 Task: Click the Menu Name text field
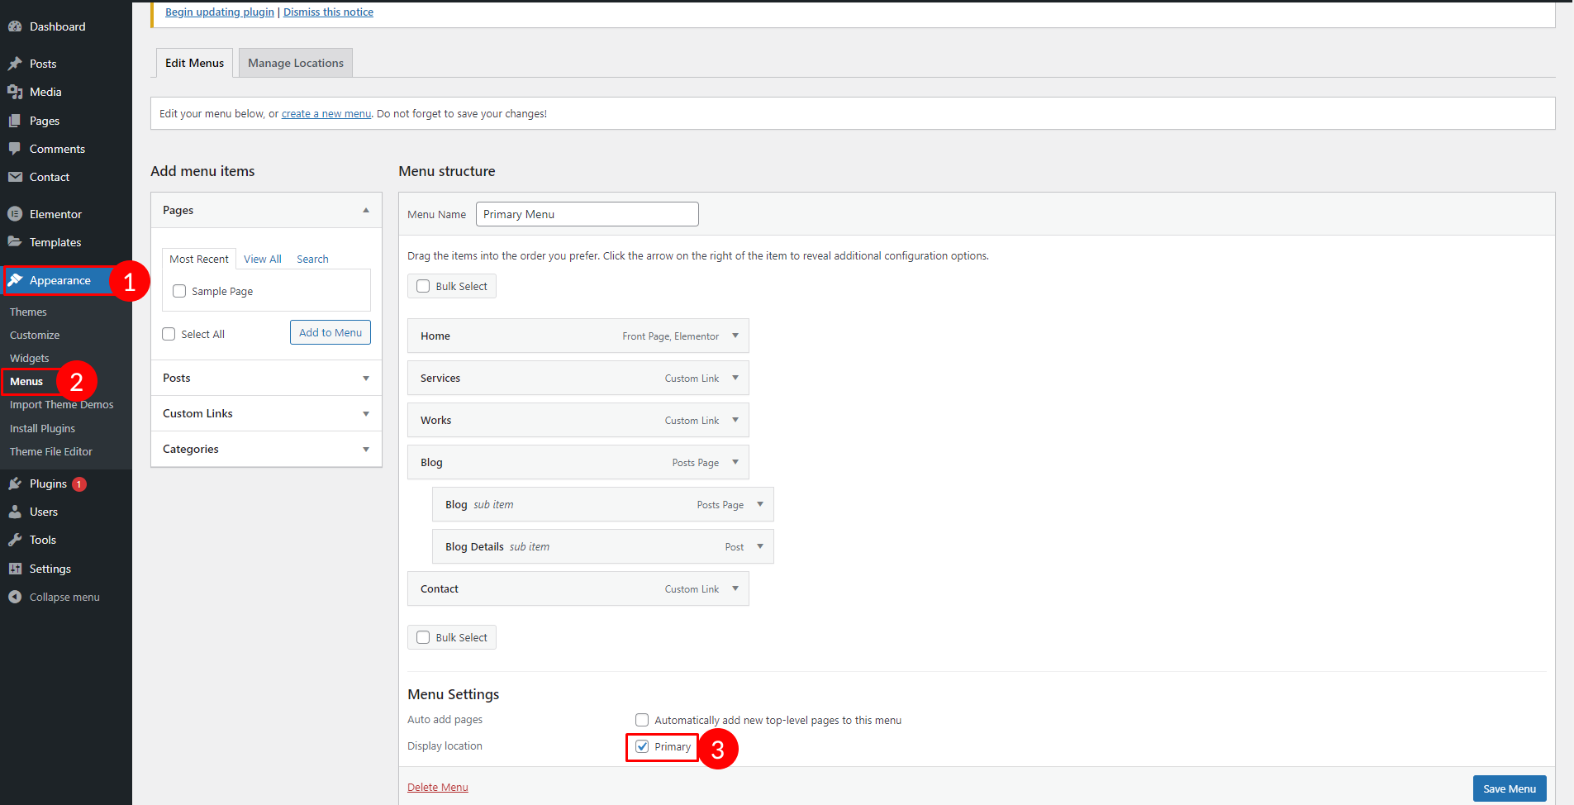pos(587,214)
